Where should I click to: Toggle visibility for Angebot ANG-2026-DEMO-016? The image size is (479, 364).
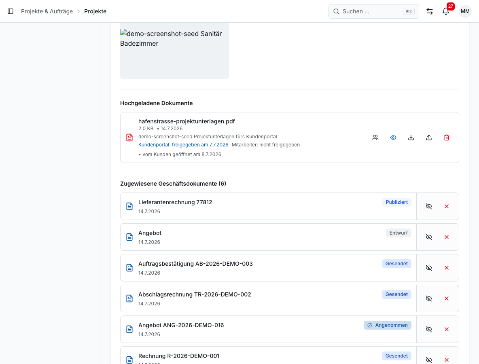(x=428, y=329)
